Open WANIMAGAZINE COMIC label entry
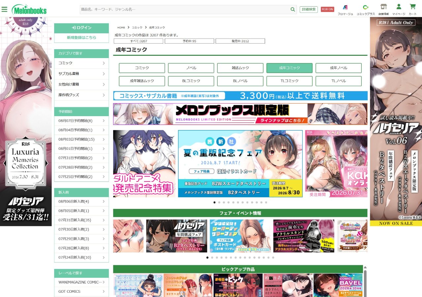The height and width of the screenshot is (297, 422). 81,282
